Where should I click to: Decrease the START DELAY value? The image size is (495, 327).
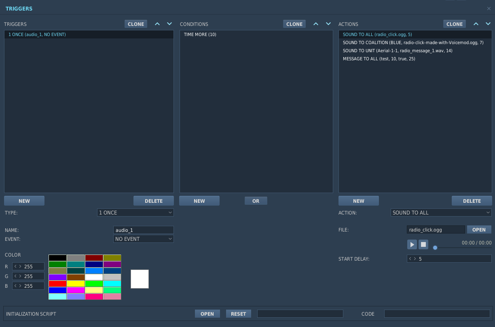410,259
